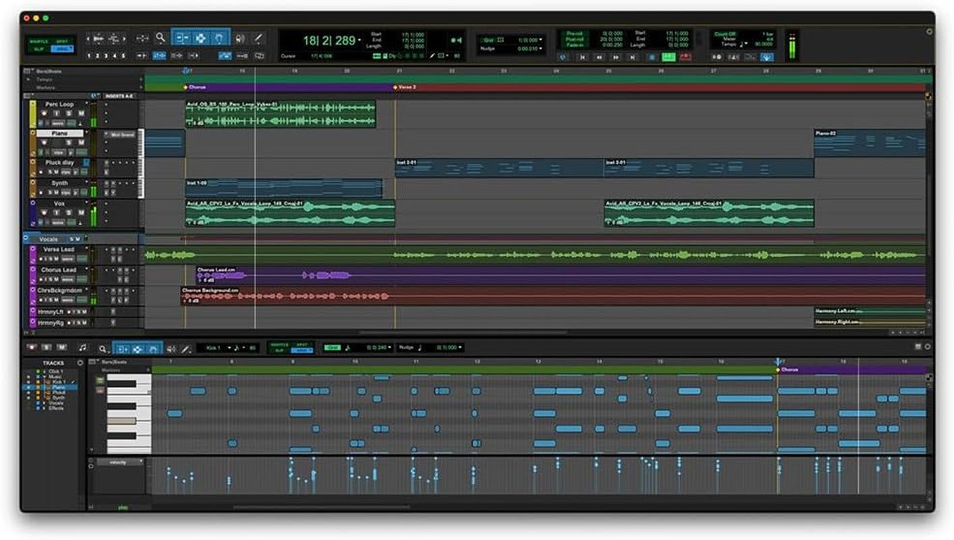Screen dimensions: 954x540
Task: Select Pluck in the Tracks list
Action: [59, 392]
